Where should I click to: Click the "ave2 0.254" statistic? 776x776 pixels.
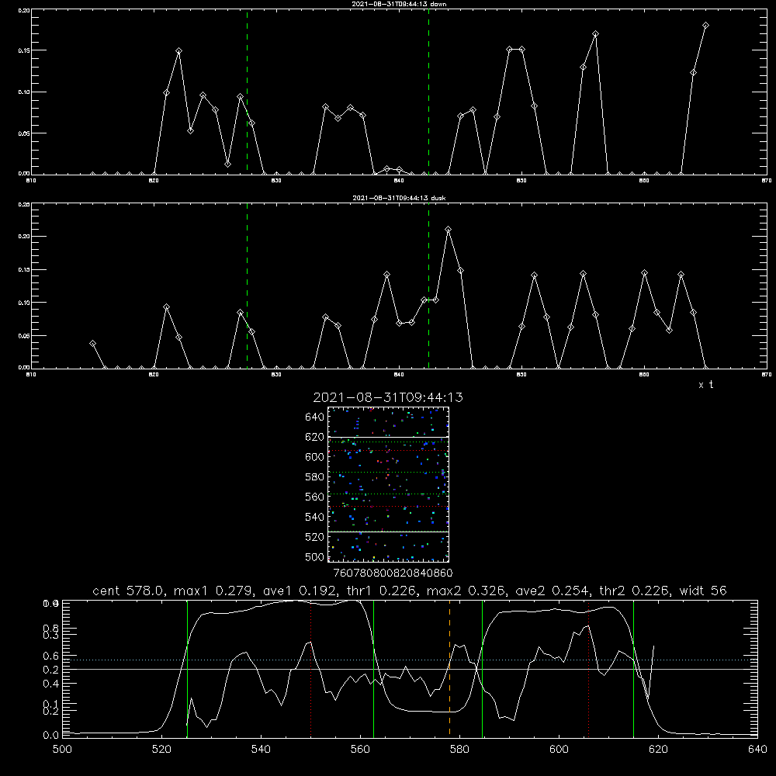[553, 591]
